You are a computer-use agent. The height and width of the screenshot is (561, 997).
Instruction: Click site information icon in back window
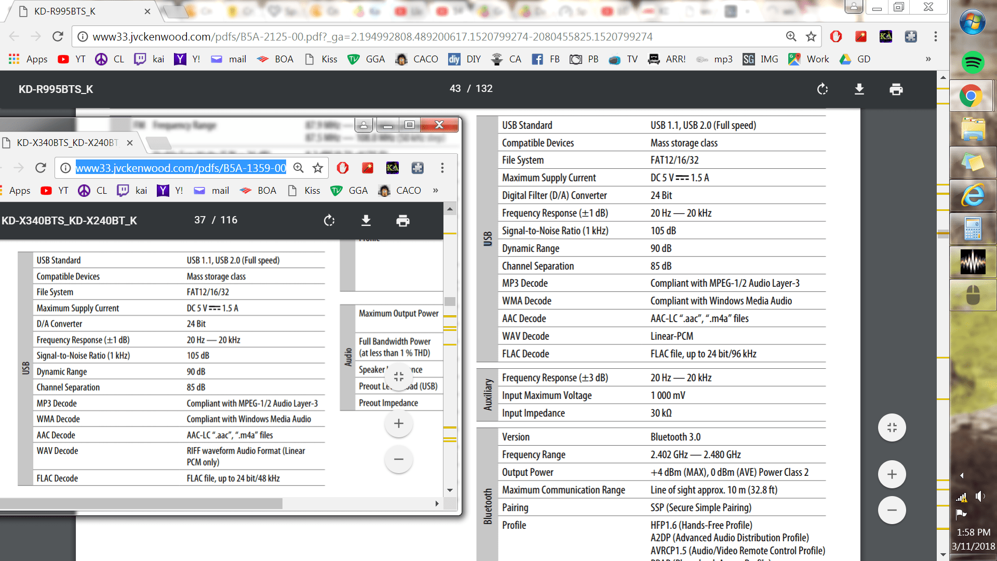82,36
